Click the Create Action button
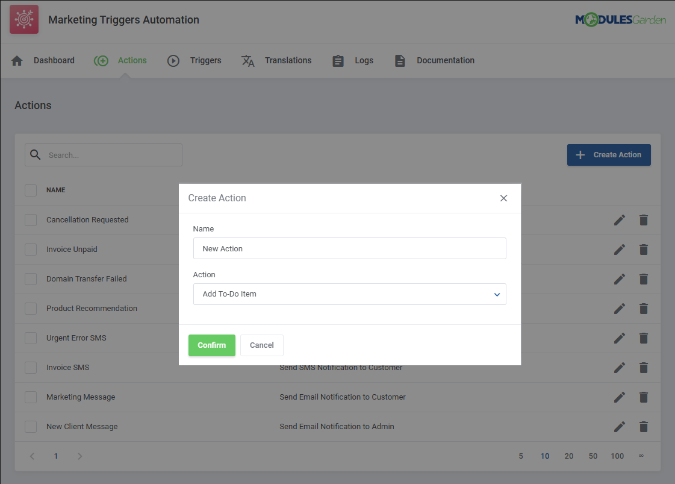 (609, 155)
